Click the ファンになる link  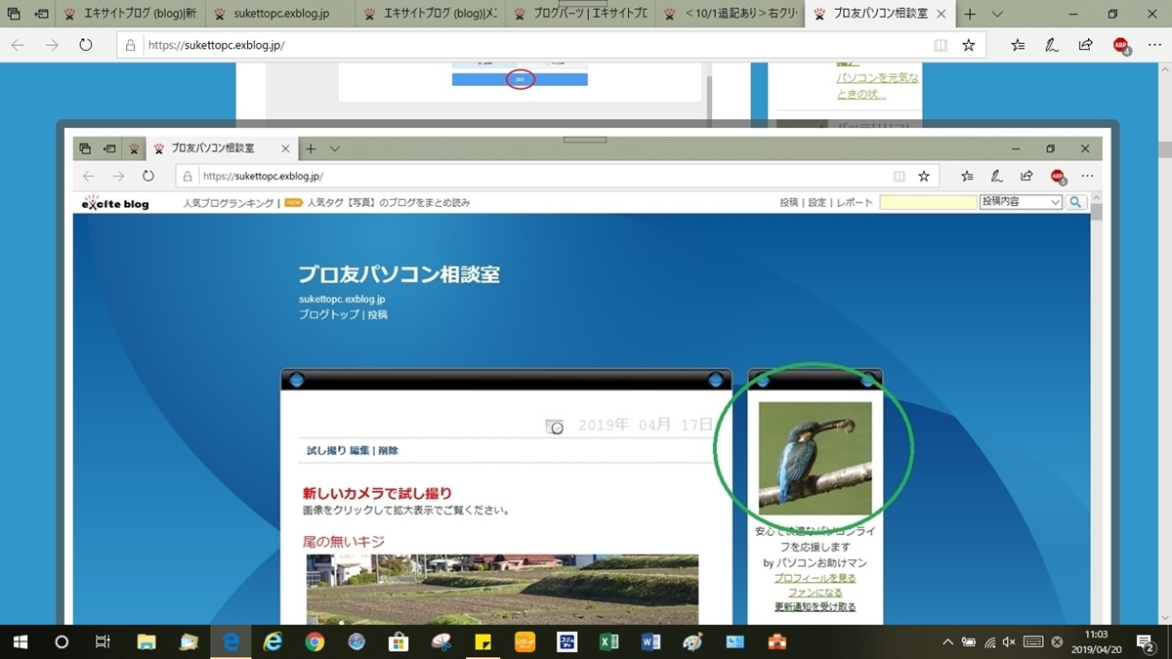click(x=815, y=593)
